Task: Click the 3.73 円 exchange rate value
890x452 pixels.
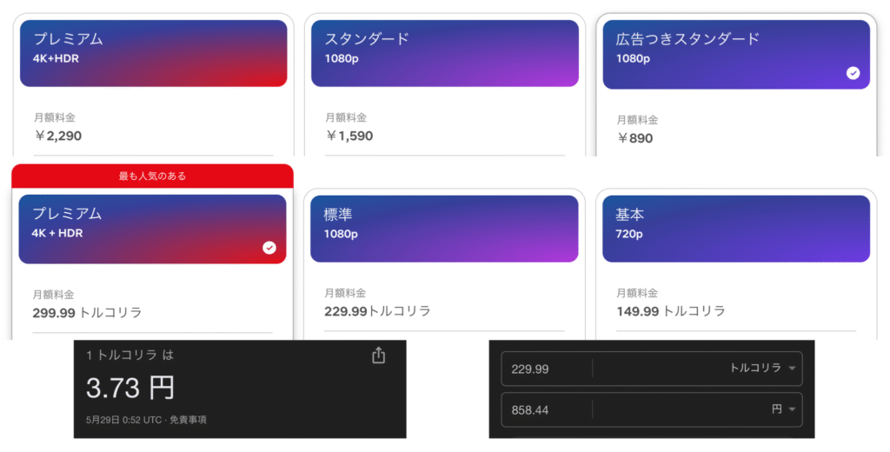Action: click(x=130, y=388)
